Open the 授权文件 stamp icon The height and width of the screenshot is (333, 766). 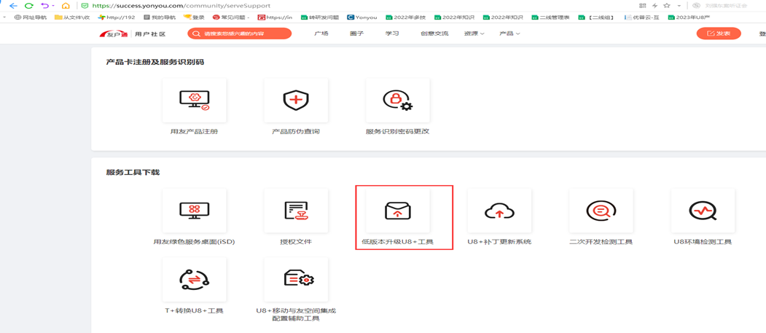pyautogui.click(x=296, y=211)
